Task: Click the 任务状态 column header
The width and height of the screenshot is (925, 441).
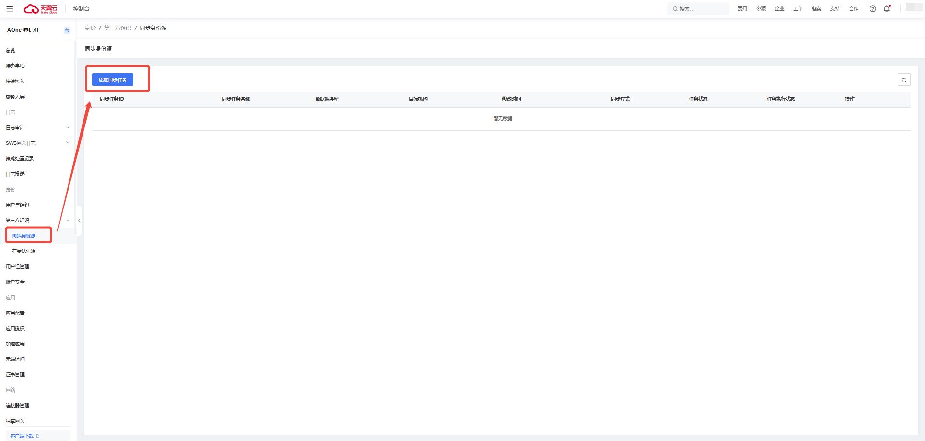Action: pyautogui.click(x=698, y=99)
